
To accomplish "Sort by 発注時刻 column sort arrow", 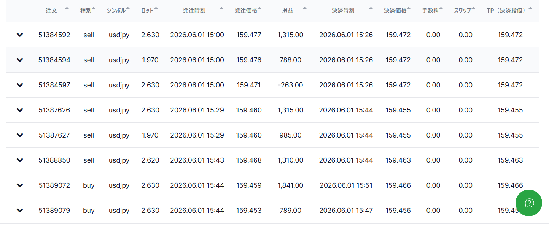I will [222, 8].
